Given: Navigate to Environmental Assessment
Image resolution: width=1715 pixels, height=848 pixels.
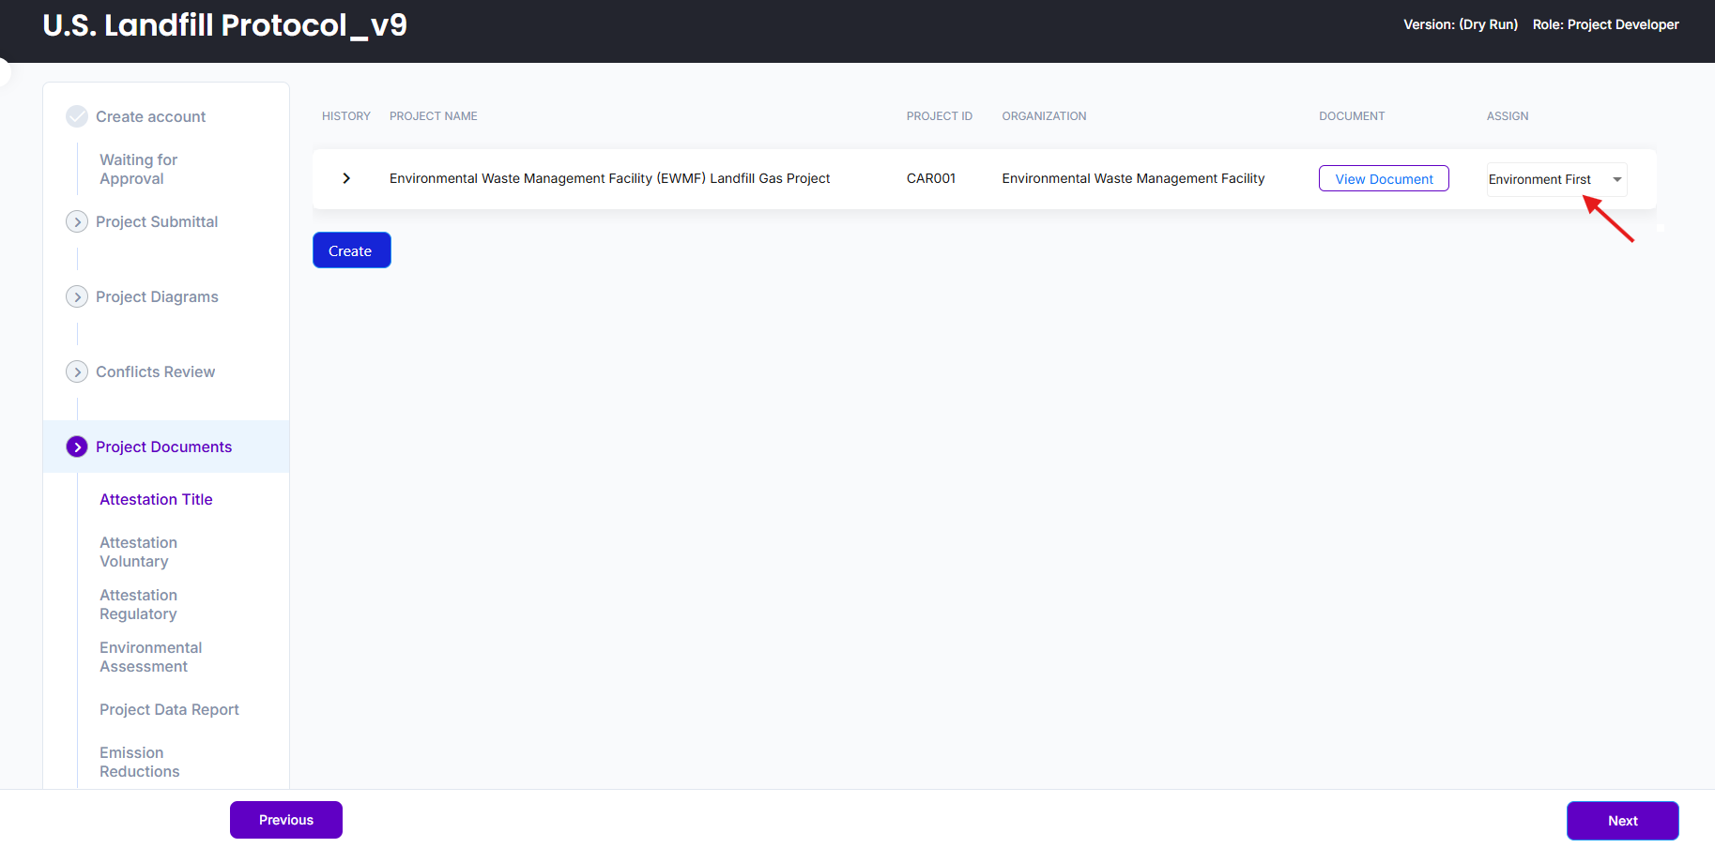Looking at the screenshot, I should (150, 657).
